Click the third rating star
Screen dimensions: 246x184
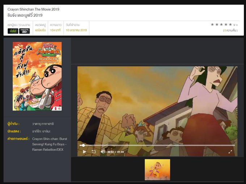221,24
